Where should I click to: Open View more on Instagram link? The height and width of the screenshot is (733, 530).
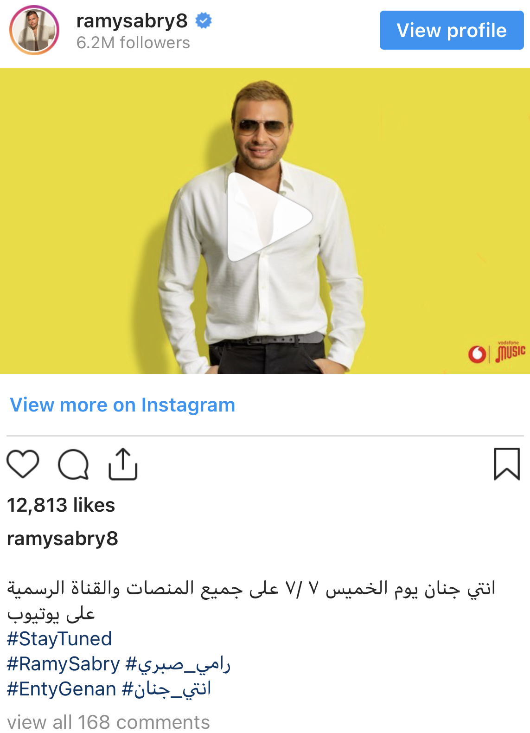[x=122, y=405]
